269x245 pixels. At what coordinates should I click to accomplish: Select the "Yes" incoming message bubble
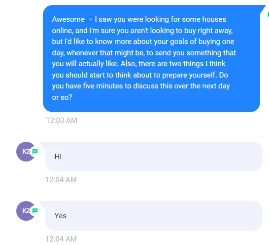point(154,216)
